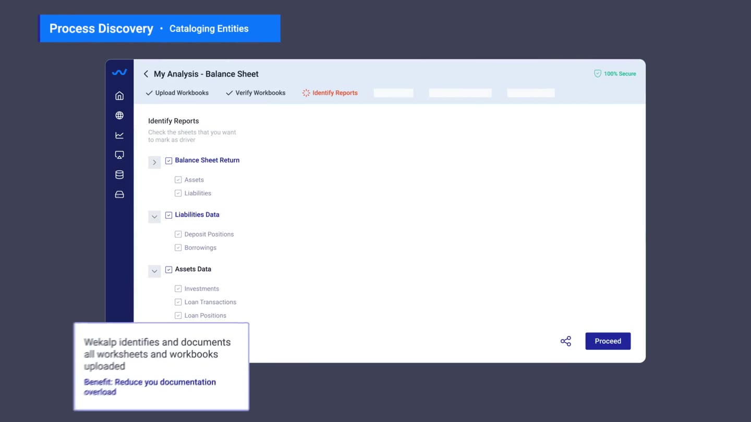Collapse the Assets Data group
Viewport: 751px width, 422px height.
154,271
